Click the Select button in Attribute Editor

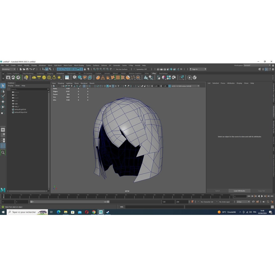click(x=217, y=191)
